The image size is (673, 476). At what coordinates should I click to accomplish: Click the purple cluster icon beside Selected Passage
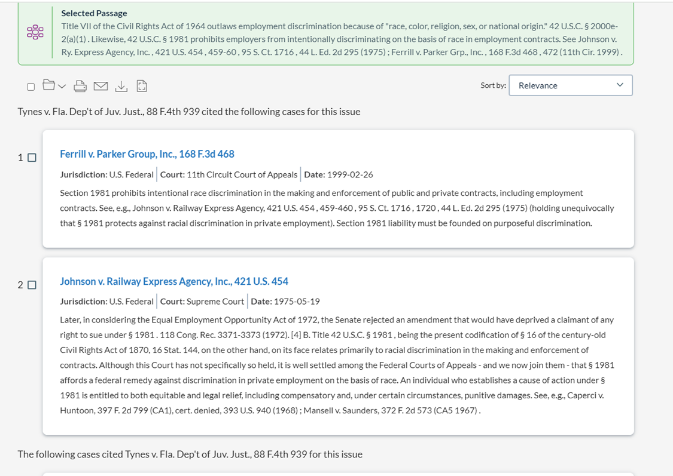coord(35,32)
